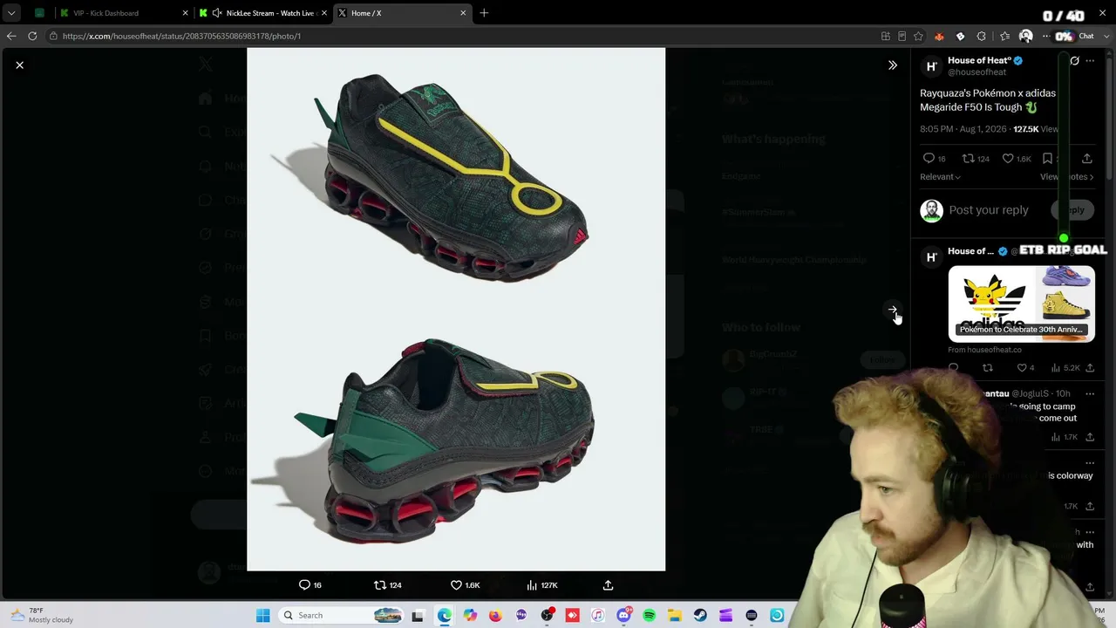Open a new browser tab

(484, 13)
